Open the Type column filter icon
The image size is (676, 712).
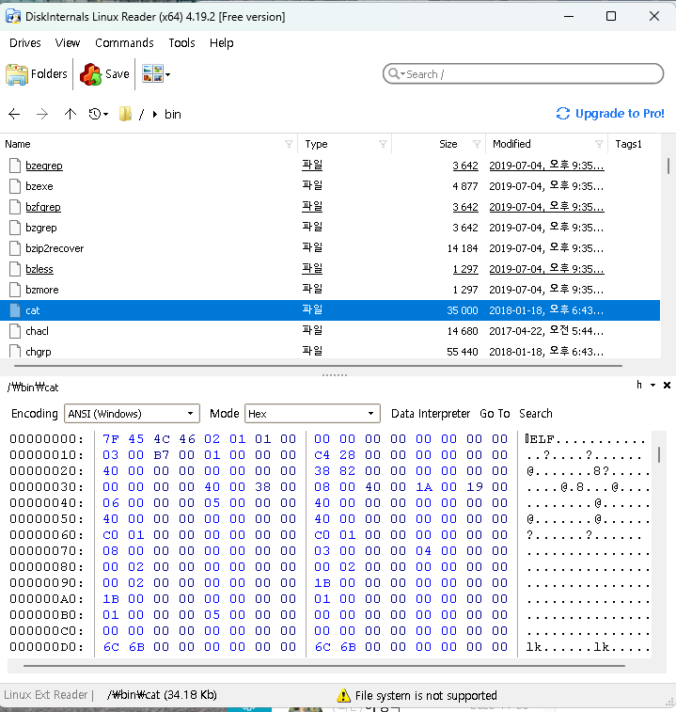click(x=383, y=144)
